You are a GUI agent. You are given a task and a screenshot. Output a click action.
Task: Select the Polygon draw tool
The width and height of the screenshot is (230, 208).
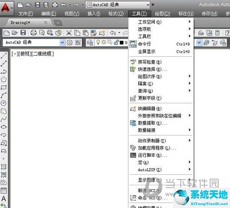coord(4,79)
